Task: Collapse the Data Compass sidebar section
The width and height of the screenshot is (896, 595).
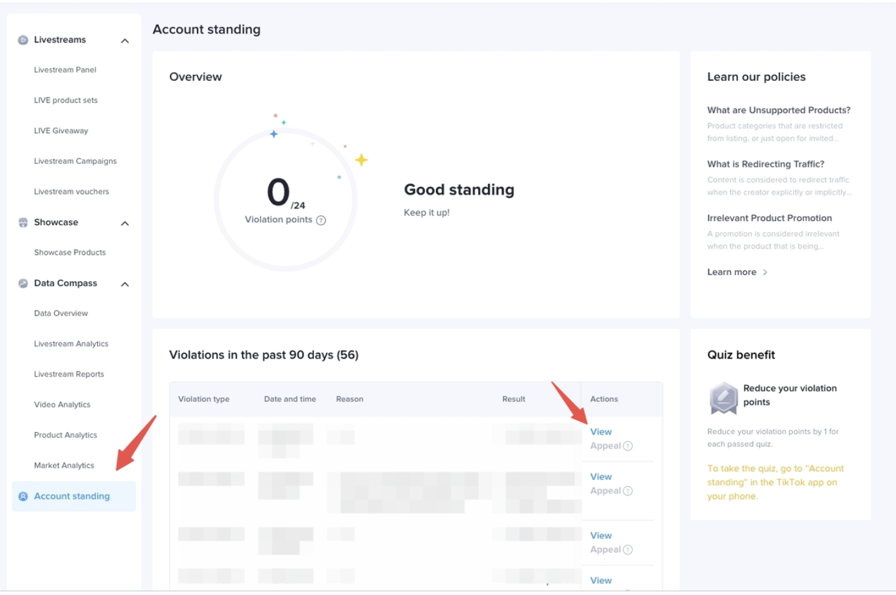Action: (x=125, y=284)
